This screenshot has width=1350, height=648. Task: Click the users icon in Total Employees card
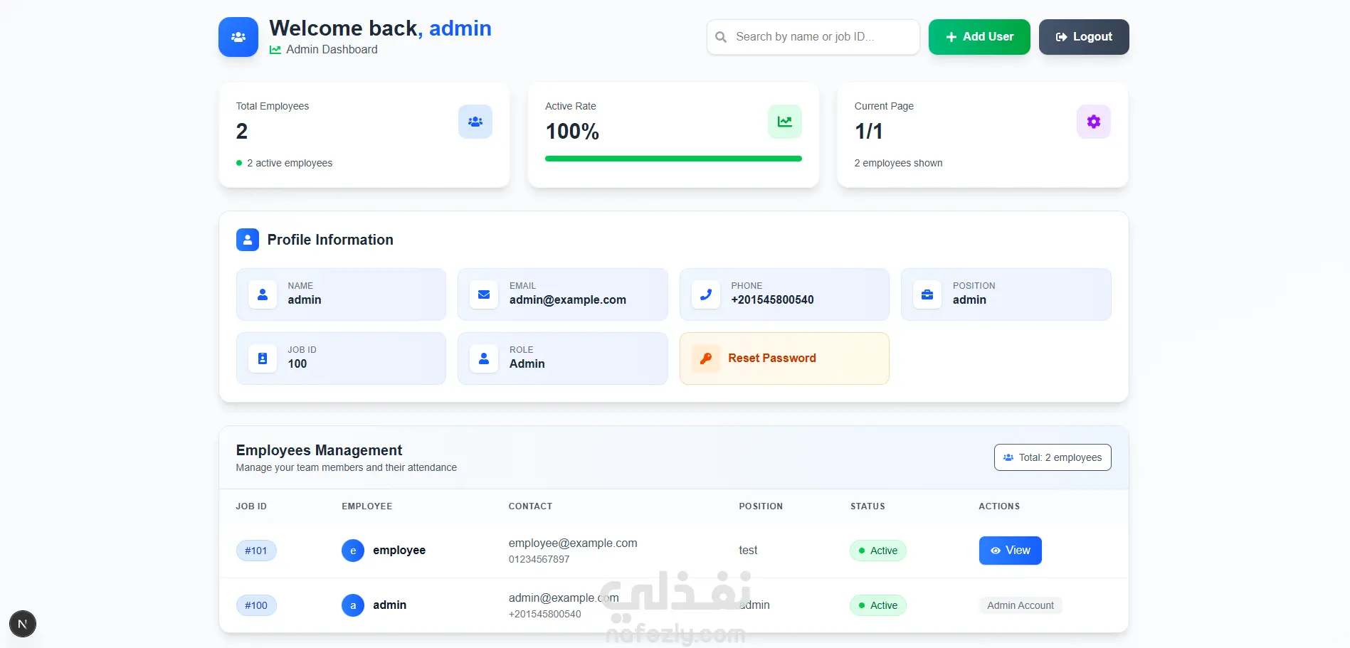pos(475,122)
